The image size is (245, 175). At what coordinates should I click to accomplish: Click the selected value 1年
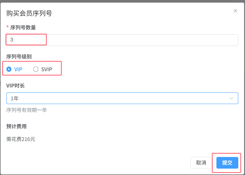pyautogui.click(x=15, y=99)
